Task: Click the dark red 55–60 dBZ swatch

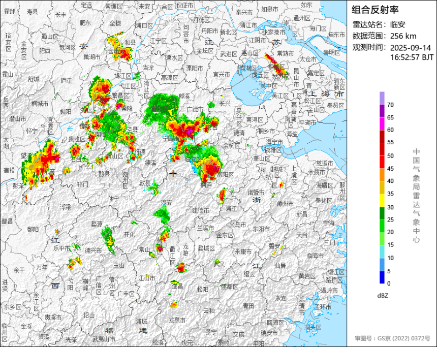Action: coord(382,137)
